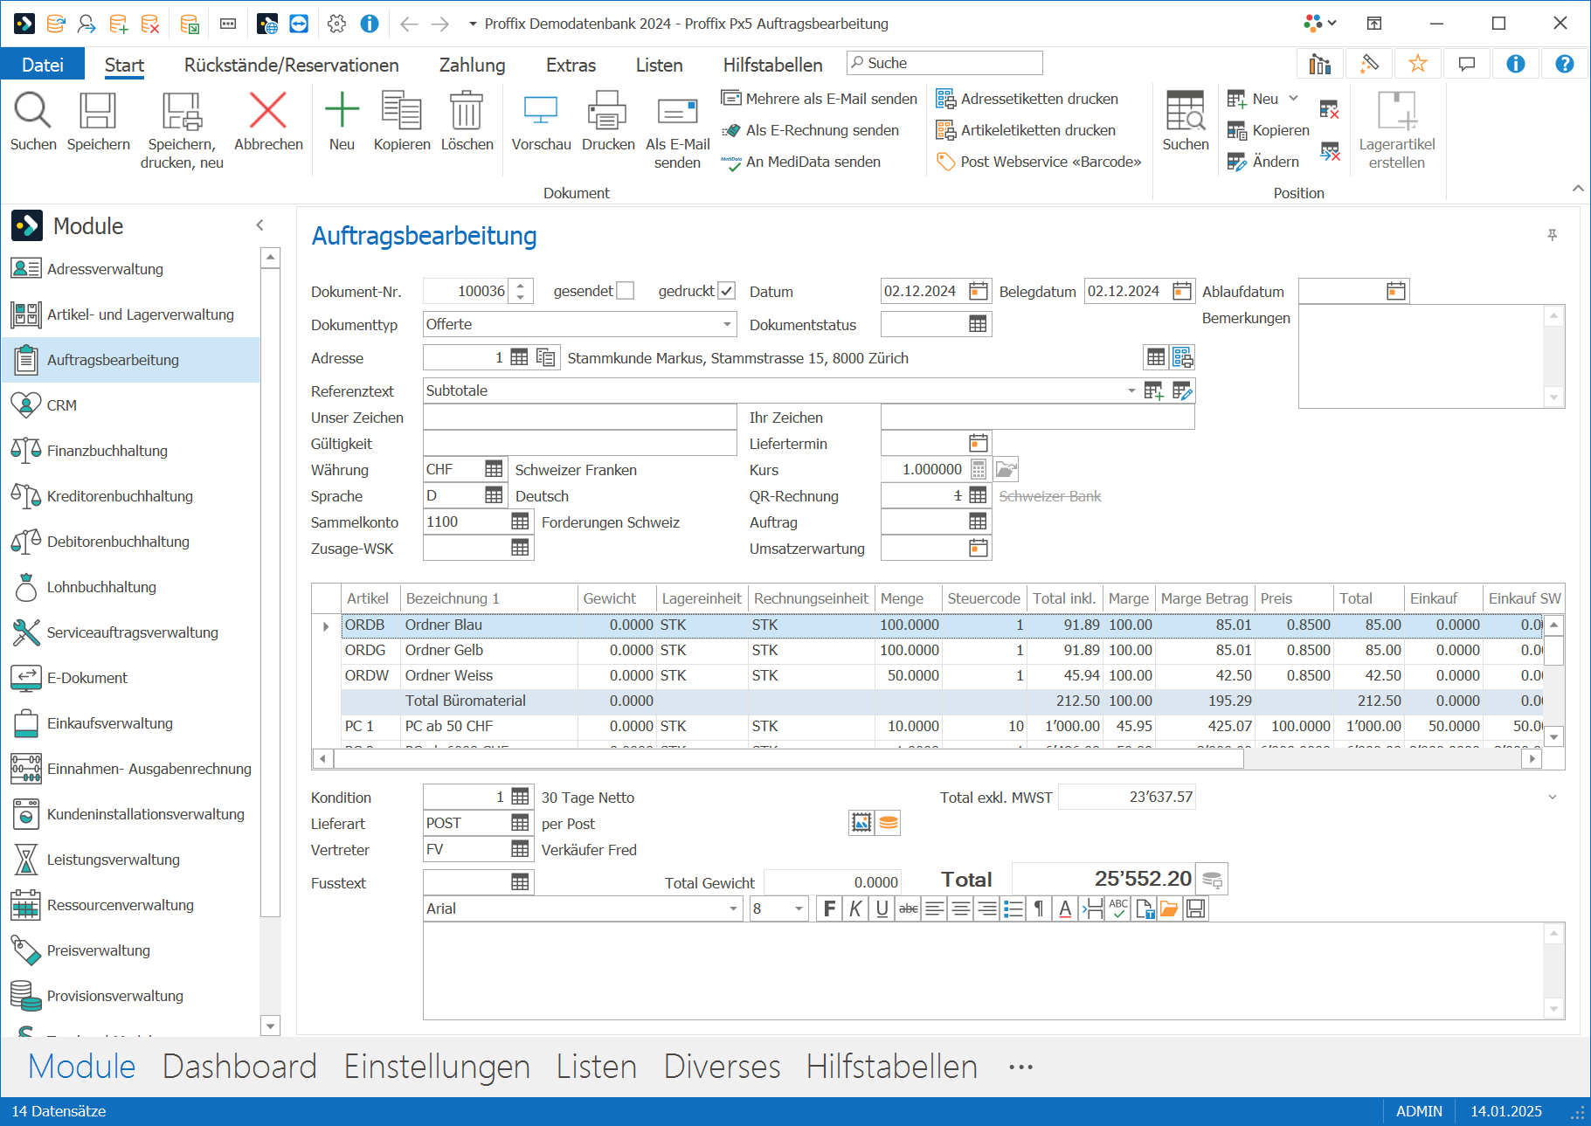Click the italic K formatting icon
This screenshot has width=1591, height=1126.
click(855, 908)
